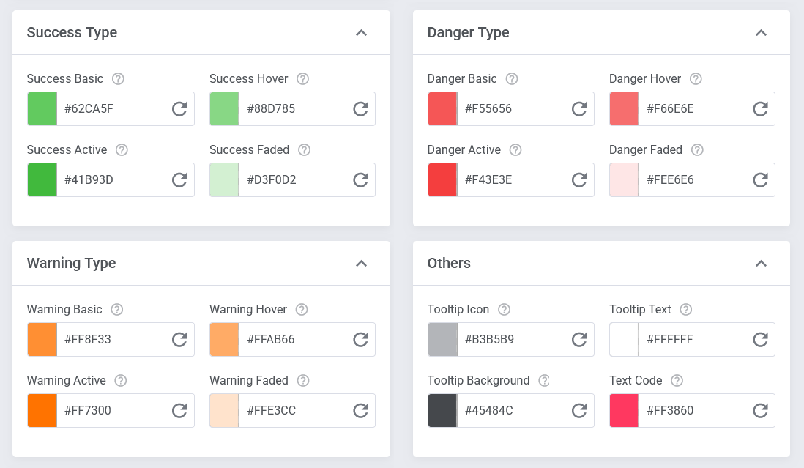Click the Warning Faded #FFE3CC input

click(x=293, y=410)
